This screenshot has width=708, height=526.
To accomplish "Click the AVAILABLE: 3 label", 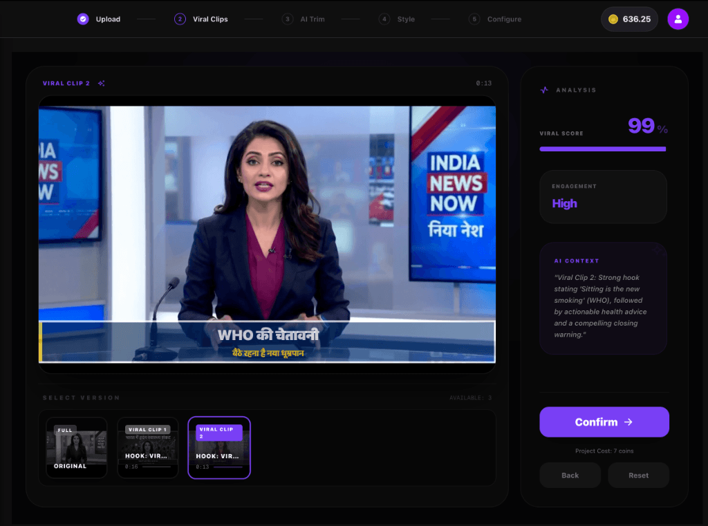I will tap(470, 397).
